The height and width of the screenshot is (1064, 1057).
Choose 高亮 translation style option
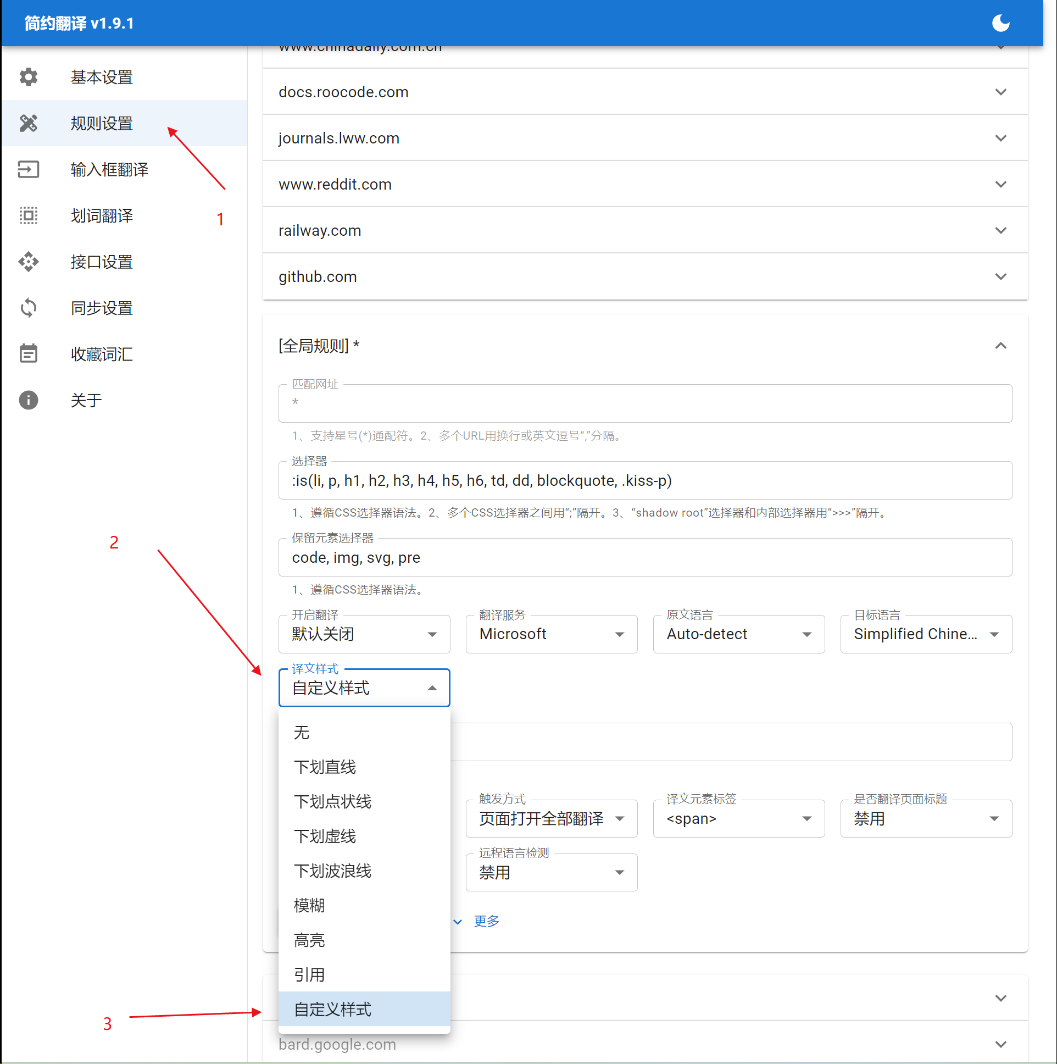[309, 940]
